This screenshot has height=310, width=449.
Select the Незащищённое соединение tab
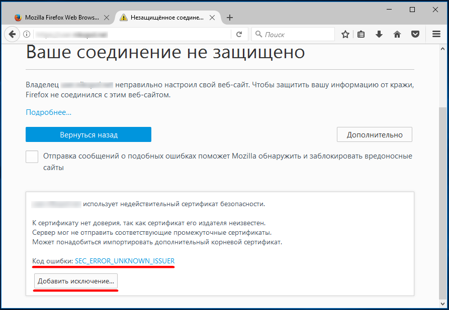(167, 18)
